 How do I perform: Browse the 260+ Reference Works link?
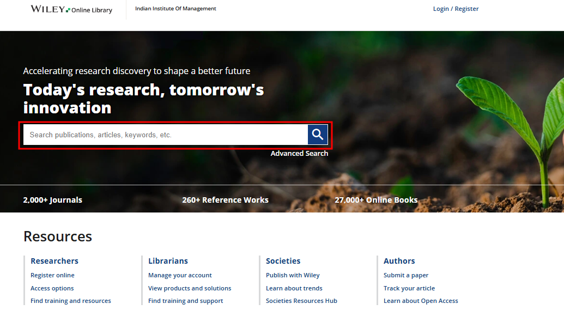click(x=225, y=200)
